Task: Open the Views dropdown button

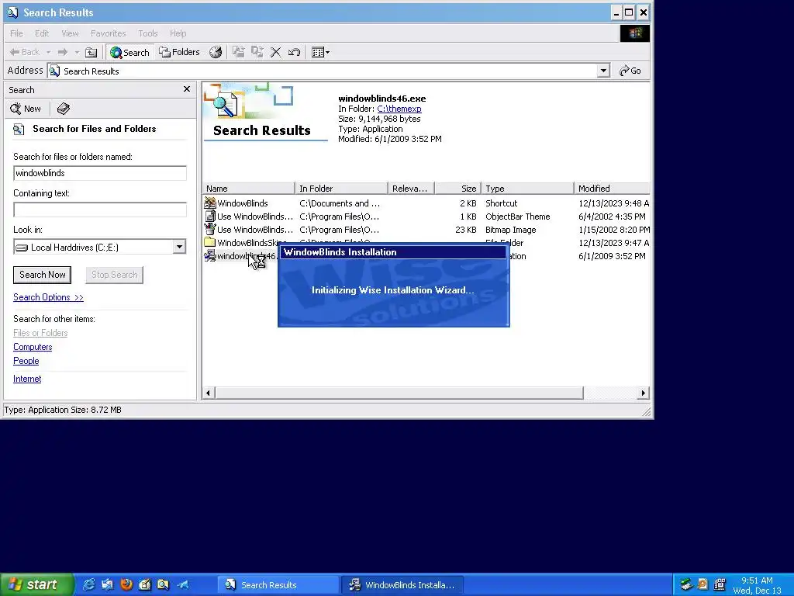Action: [320, 52]
